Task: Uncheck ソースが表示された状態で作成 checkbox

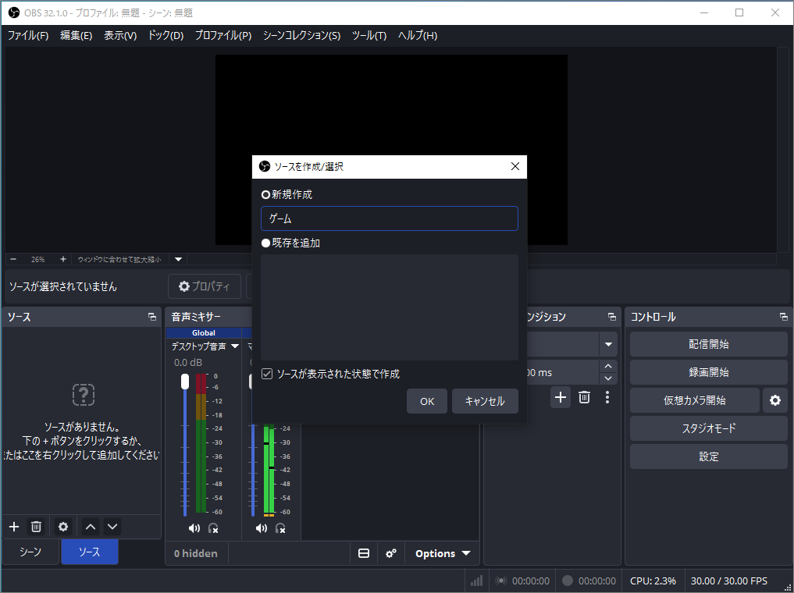Action: (x=267, y=374)
